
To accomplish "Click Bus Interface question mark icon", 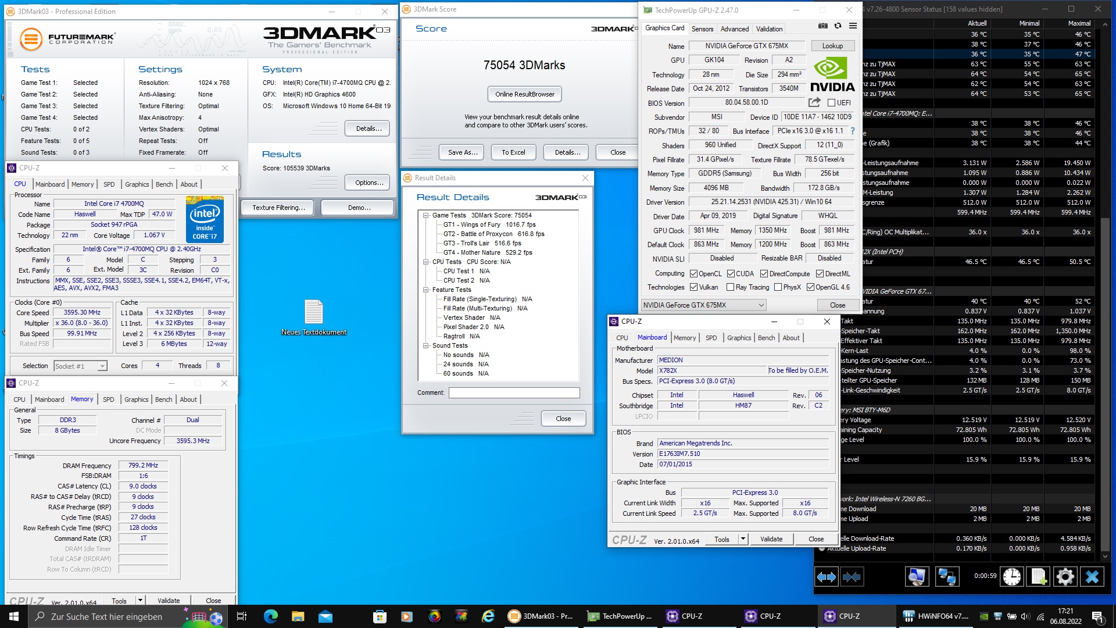I will (x=853, y=131).
